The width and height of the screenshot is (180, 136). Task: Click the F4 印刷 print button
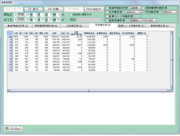point(54,9)
